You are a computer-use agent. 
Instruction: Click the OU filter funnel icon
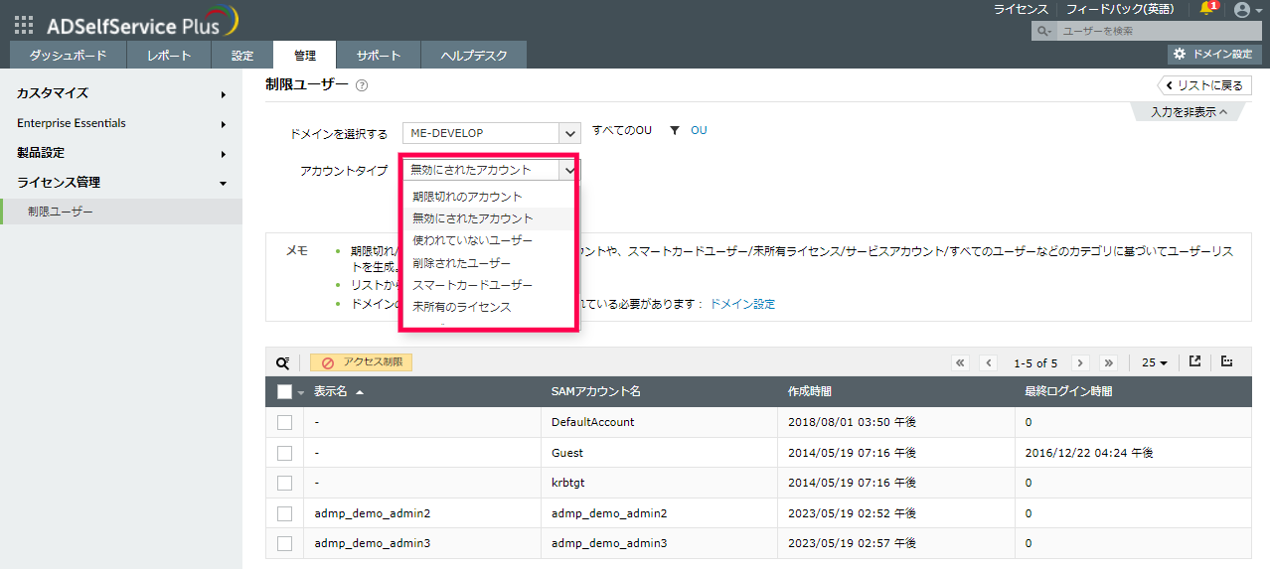pos(674,131)
